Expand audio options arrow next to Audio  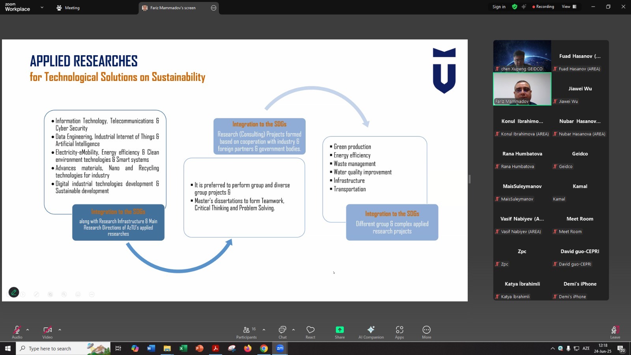pyautogui.click(x=28, y=330)
